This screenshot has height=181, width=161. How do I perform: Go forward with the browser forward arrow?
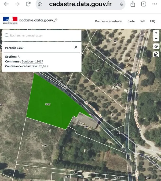point(17,4)
